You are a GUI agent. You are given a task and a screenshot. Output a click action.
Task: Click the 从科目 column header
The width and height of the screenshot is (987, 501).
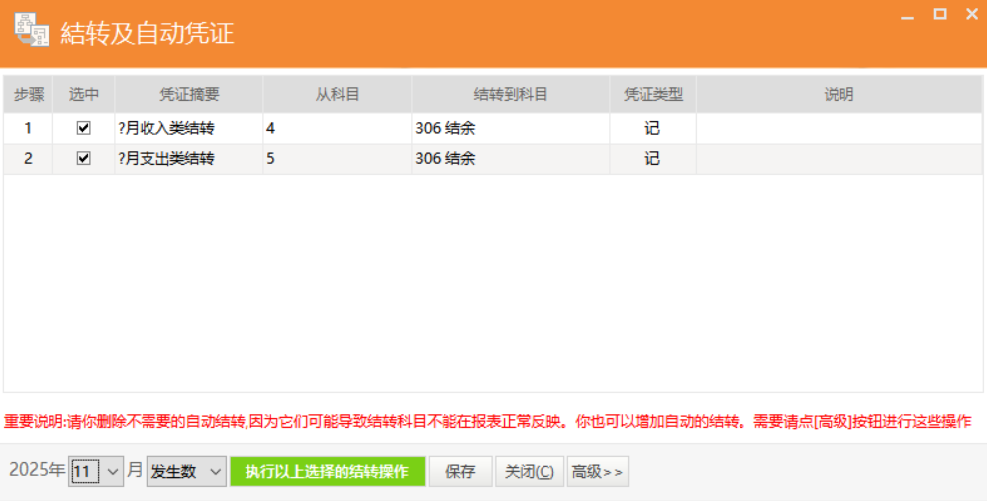[337, 95]
